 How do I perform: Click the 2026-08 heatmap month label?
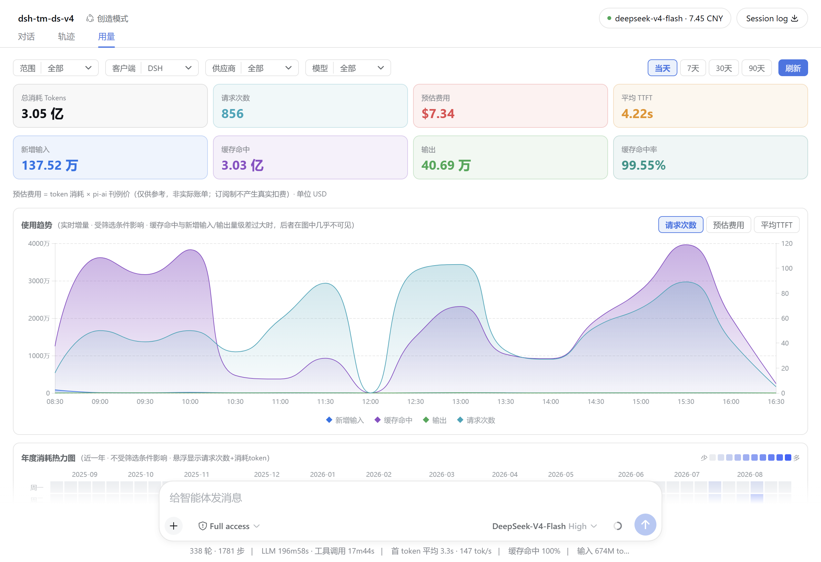[749, 474]
